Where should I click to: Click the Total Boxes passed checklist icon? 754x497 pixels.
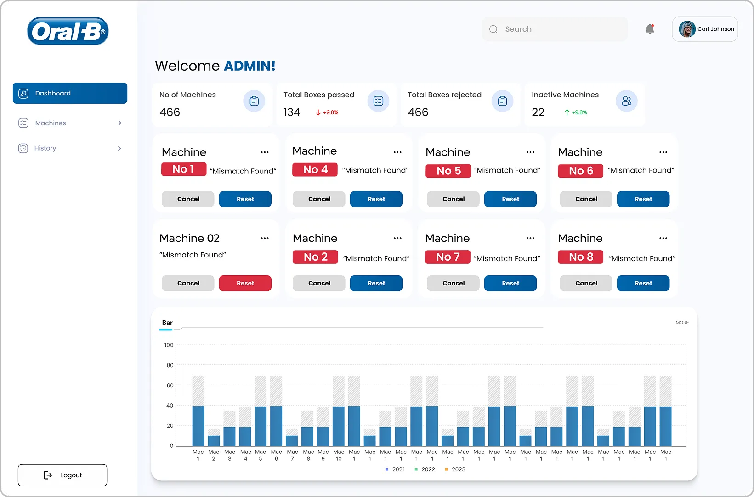tap(378, 101)
